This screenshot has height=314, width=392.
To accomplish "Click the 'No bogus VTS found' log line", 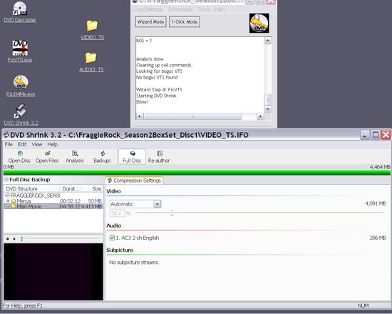I will point(157,77).
